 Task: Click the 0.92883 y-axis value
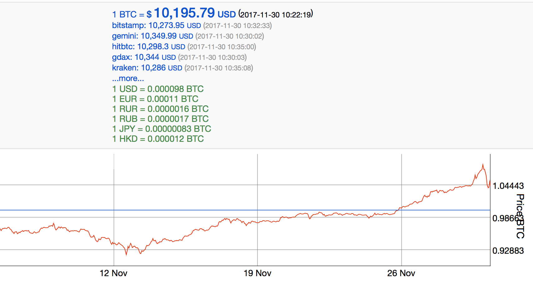[x=508, y=251]
